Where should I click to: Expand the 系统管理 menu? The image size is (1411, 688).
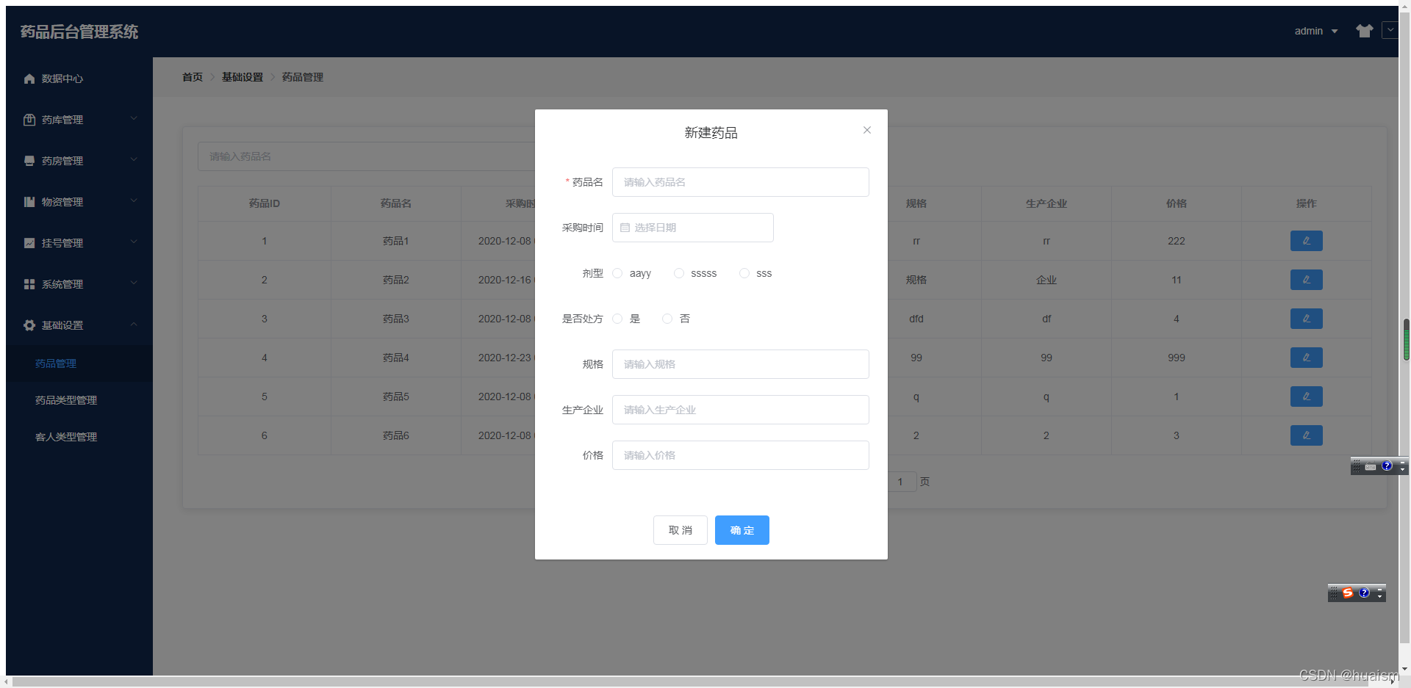click(x=79, y=284)
